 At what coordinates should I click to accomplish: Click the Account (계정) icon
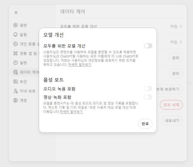pos(15,100)
